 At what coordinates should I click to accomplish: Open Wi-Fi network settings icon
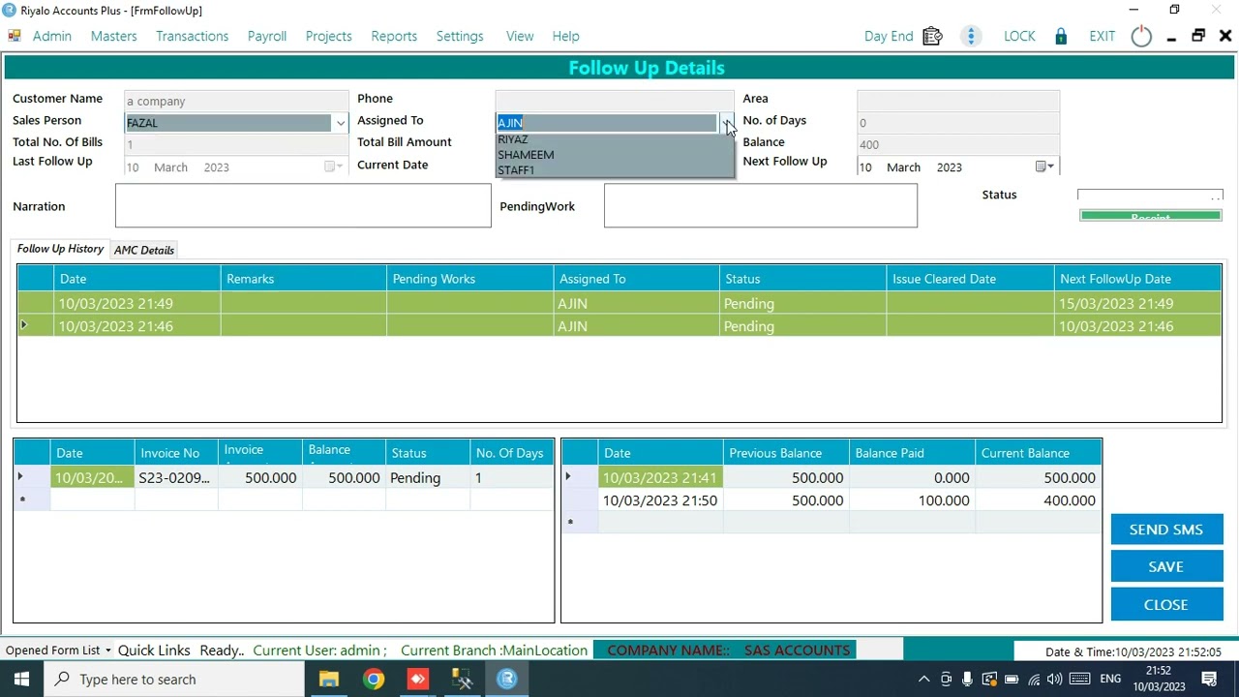pyautogui.click(x=1034, y=680)
